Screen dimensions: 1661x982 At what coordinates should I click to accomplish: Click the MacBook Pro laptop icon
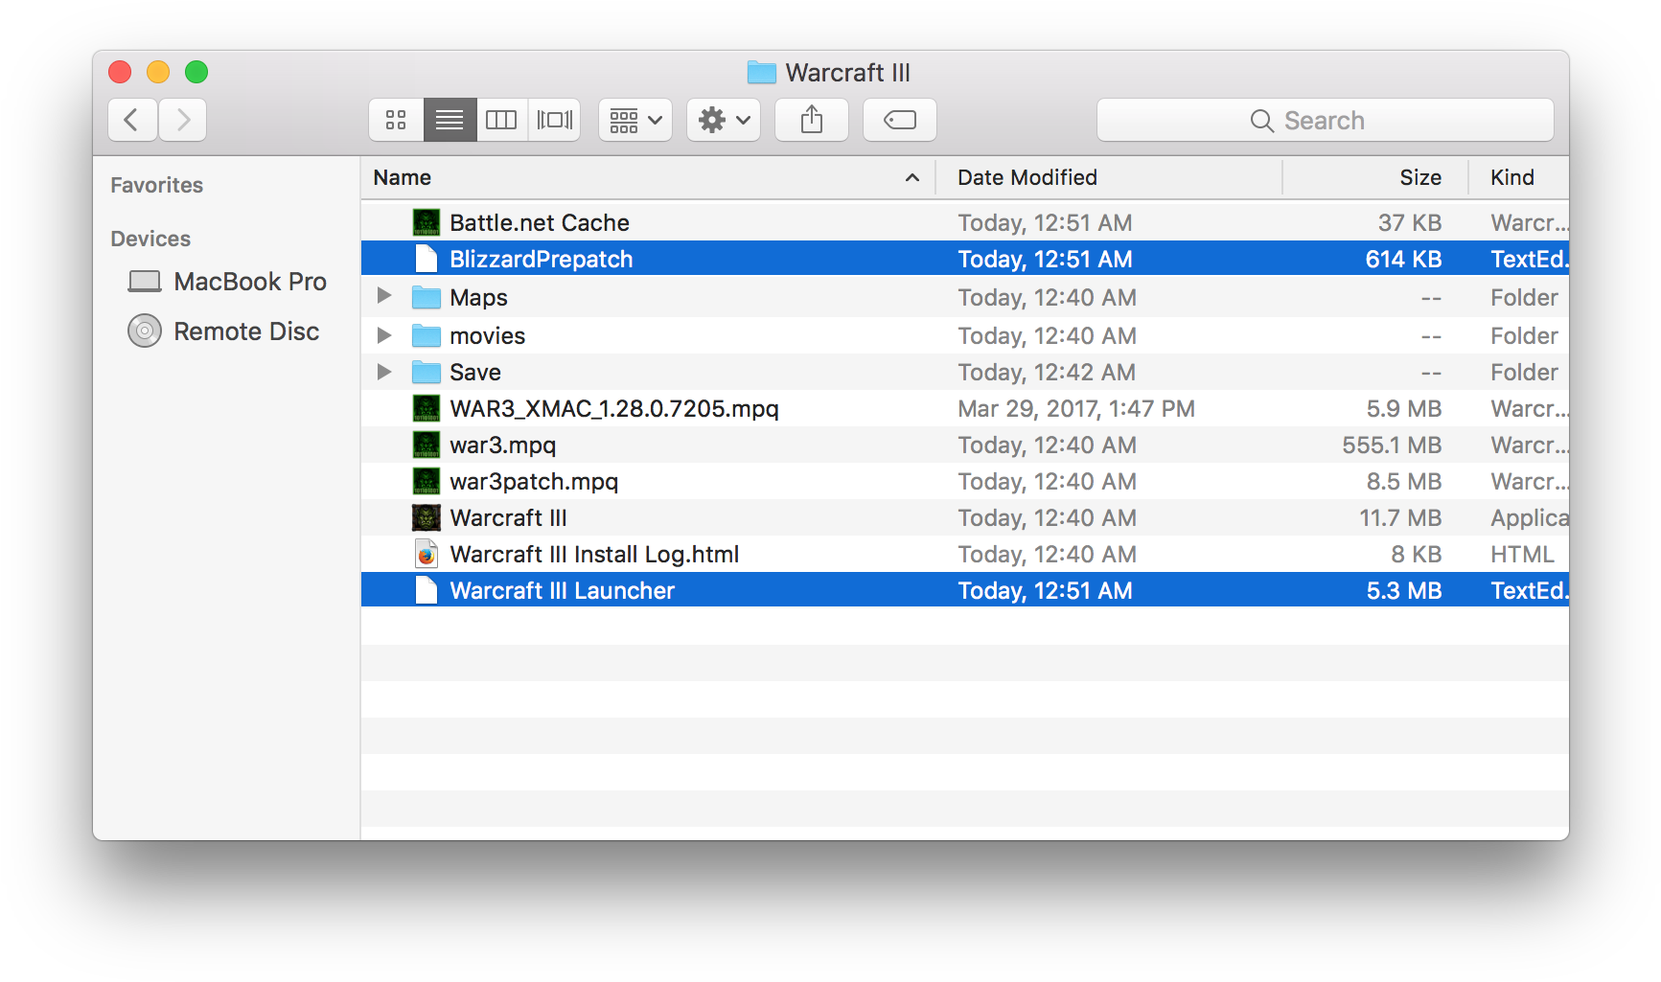(145, 282)
